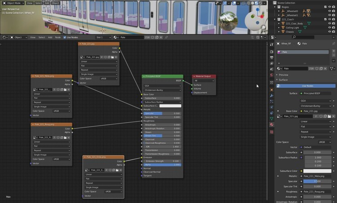Open the Node menu in node editor
Screen dimensions: 337x203
click(x=58, y=37)
